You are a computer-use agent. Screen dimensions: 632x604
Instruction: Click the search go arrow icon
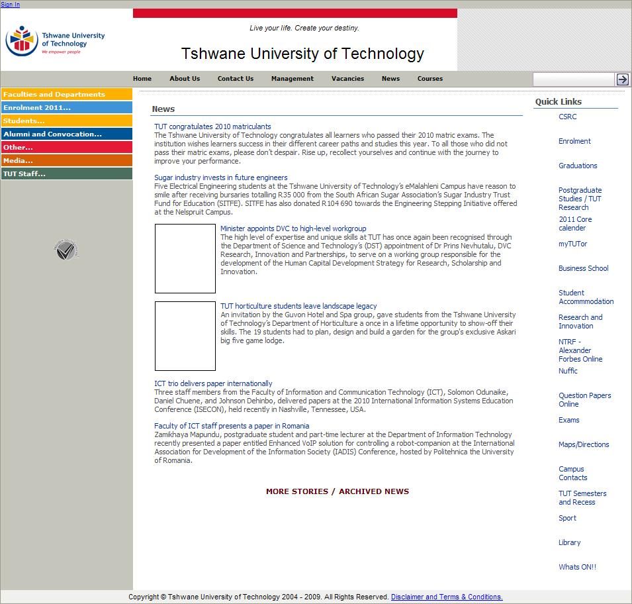[622, 79]
